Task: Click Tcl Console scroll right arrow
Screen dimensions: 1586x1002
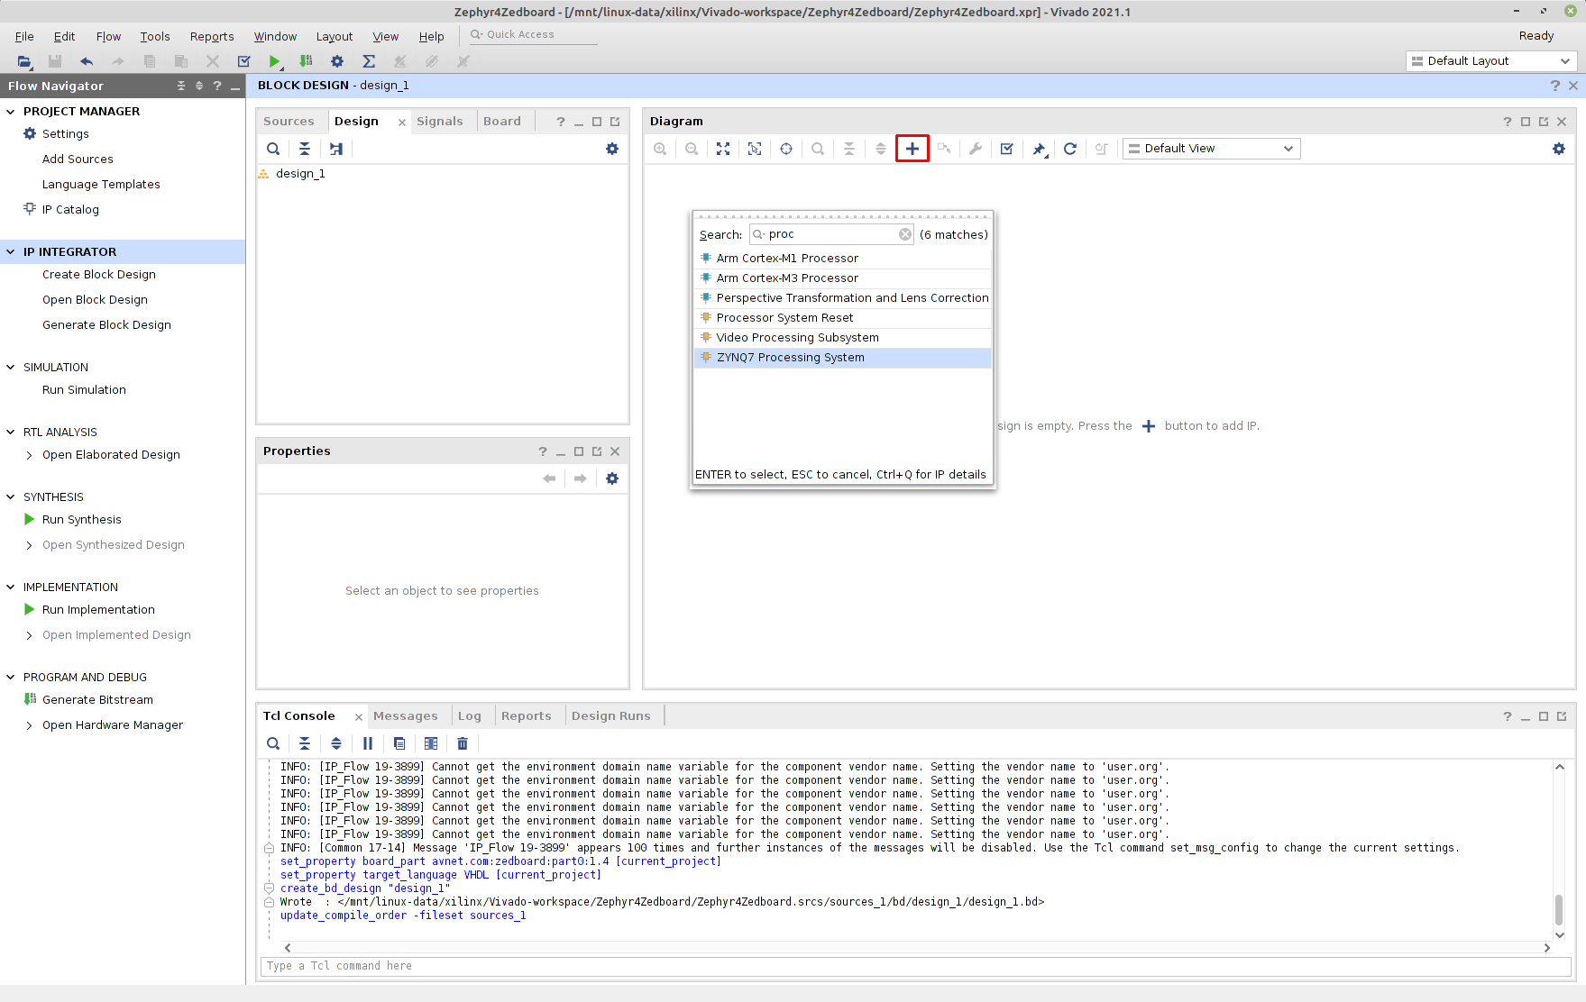Action: [x=1547, y=947]
